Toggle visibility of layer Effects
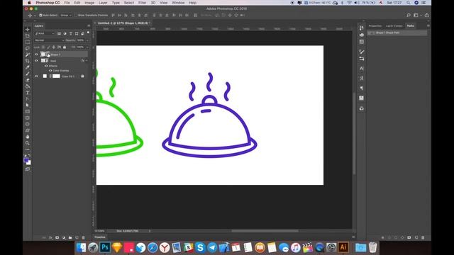The width and height of the screenshot is (454, 255). (x=46, y=66)
